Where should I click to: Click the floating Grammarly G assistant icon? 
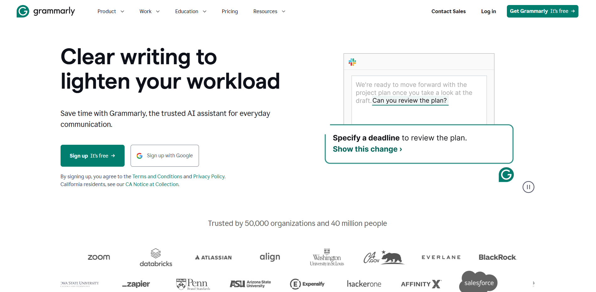tap(506, 175)
